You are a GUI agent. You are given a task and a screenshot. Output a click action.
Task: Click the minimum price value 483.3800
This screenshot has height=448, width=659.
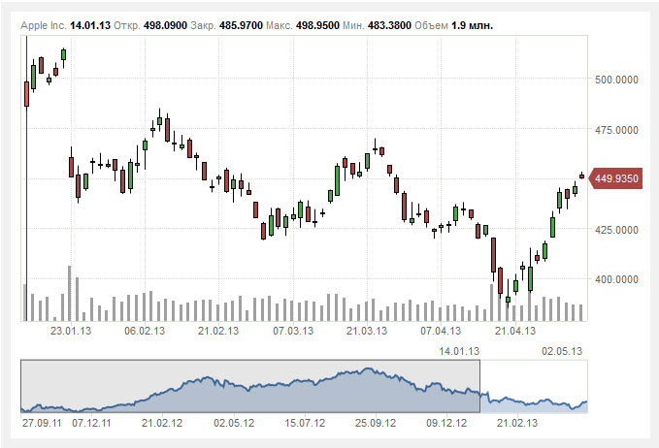point(389,25)
